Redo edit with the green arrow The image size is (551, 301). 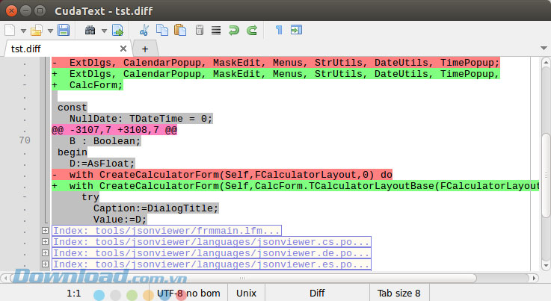(252, 30)
